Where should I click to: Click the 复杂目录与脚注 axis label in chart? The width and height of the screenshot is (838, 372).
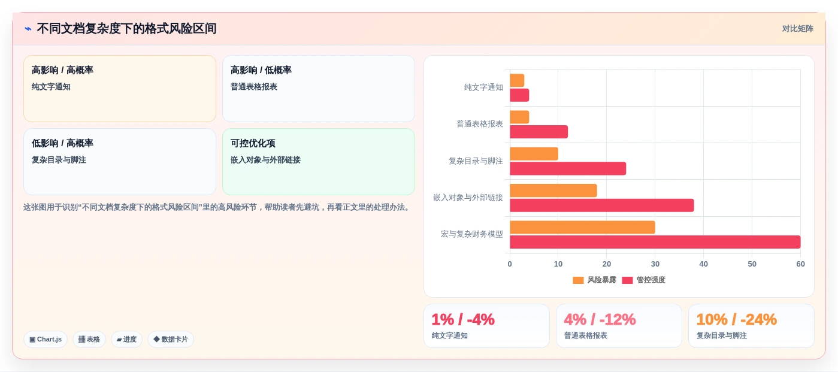pyautogui.click(x=476, y=161)
